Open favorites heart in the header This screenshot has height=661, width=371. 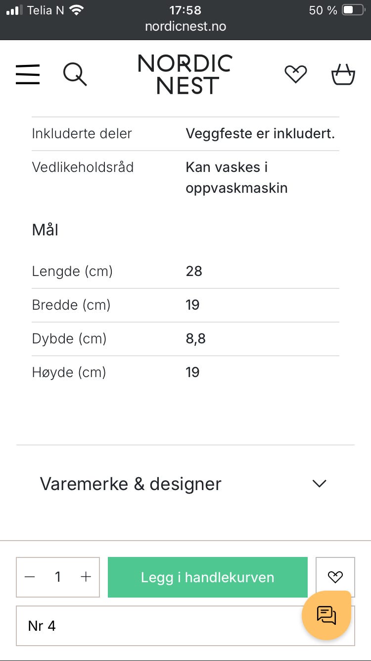click(296, 75)
